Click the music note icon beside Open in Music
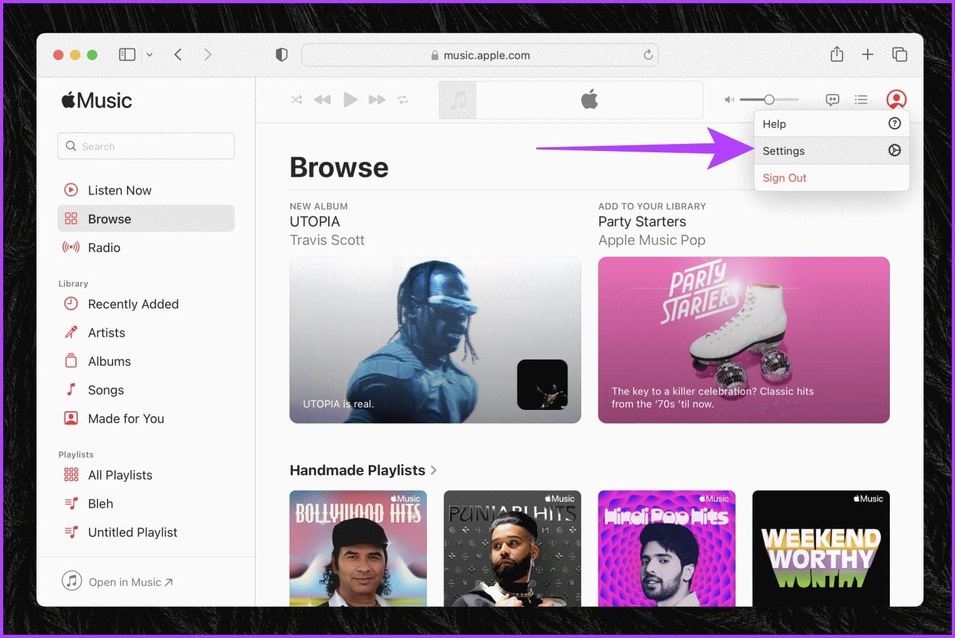The width and height of the screenshot is (955, 638). [x=71, y=581]
